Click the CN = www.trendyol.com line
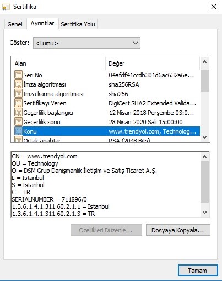 click(45, 156)
